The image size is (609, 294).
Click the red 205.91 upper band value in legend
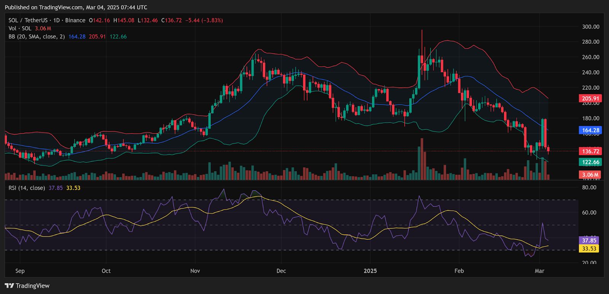coord(97,37)
